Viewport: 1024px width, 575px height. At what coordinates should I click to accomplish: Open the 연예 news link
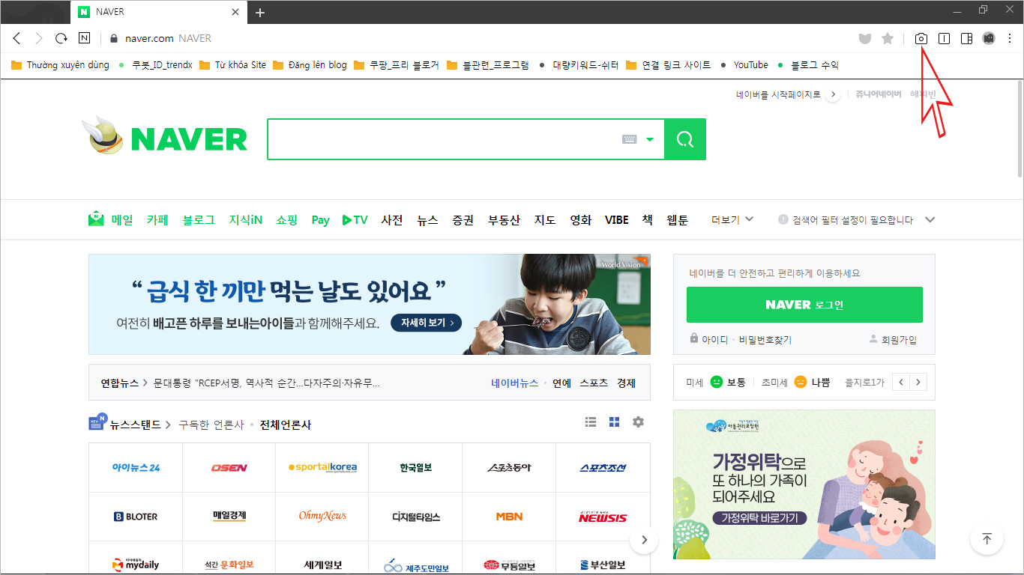[x=561, y=383]
